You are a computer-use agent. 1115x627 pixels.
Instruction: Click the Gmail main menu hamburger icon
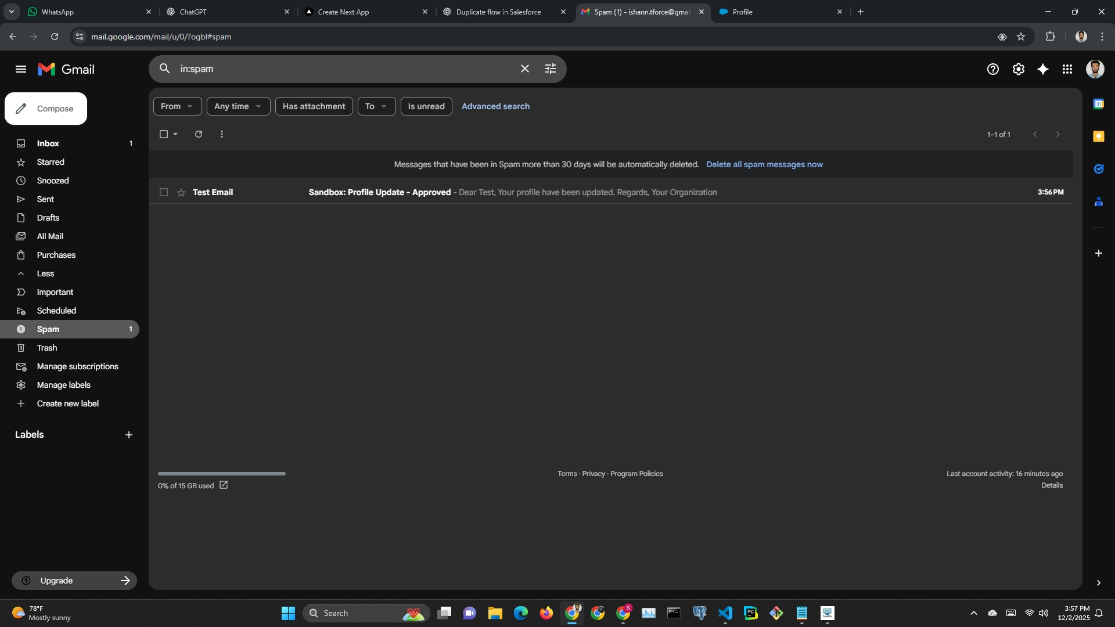21,69
